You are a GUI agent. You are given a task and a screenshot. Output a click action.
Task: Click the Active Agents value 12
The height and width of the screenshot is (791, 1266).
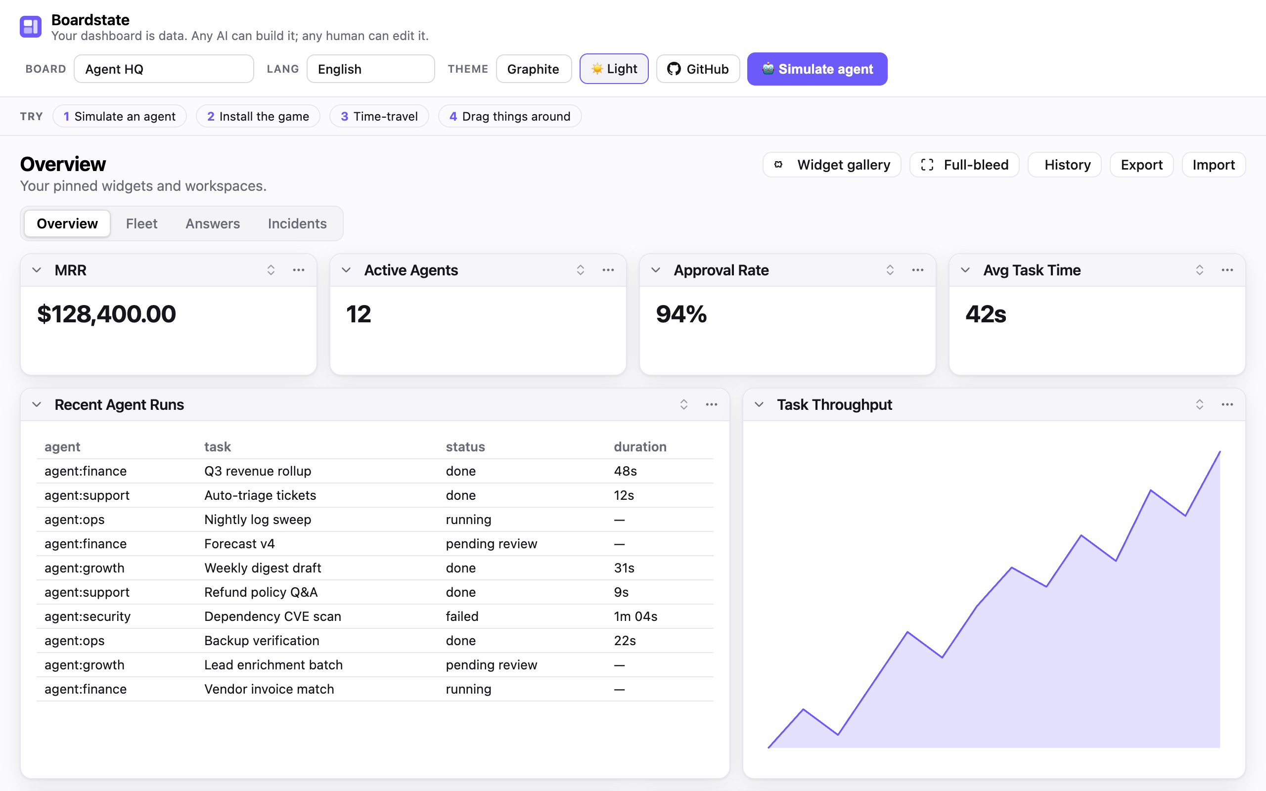coord(359,314)
